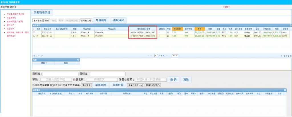The image size is (292, 117).
Task: Go to the pager's first page arrow
Action: (148, 56)
